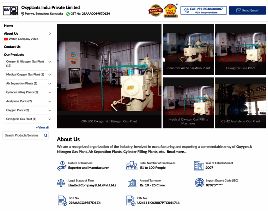Click the Verified Exporter badge
268x211 pixels.
(x=156, y=11)
